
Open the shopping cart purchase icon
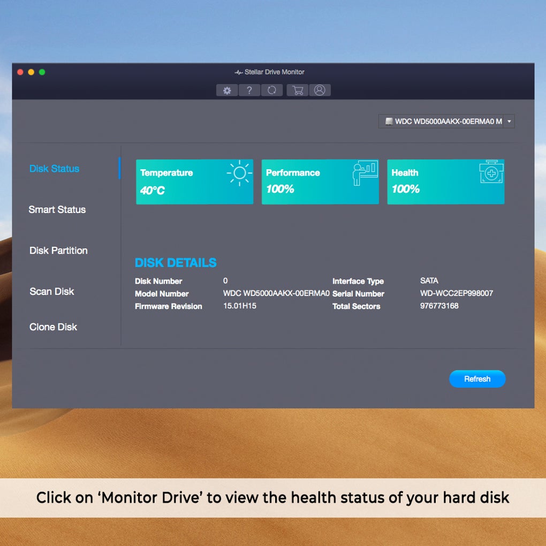pyautogui.click(x=298, y=90)
